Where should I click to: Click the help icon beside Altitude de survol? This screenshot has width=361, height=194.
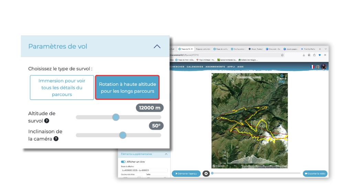click(46, 121)
